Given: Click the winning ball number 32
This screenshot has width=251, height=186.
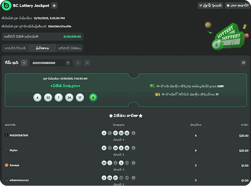Looking at the screenshot, I should pyautogui.click(x=48, y=97).
